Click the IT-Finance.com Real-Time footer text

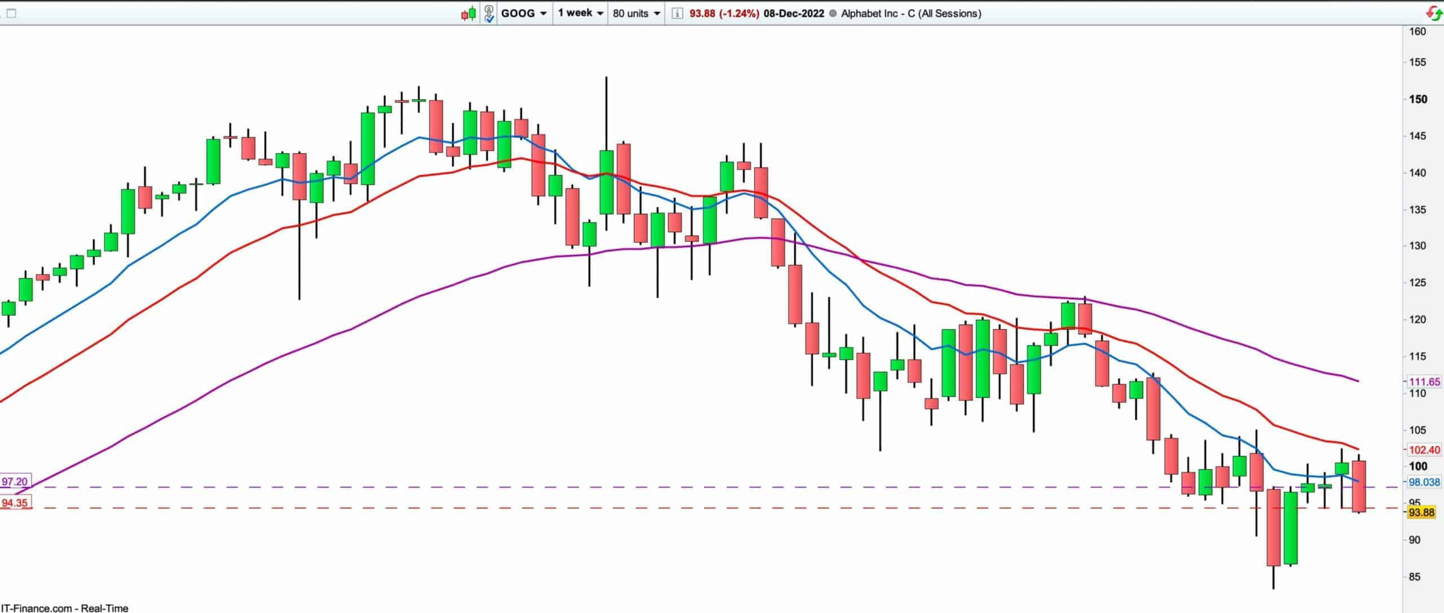click(x=64, y=608)
